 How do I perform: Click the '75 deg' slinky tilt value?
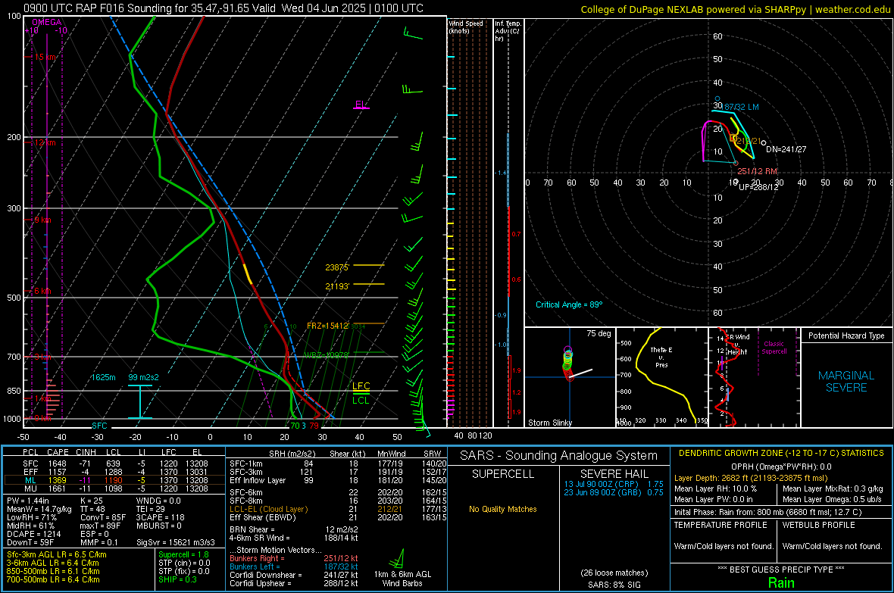[x=599, y=333]
